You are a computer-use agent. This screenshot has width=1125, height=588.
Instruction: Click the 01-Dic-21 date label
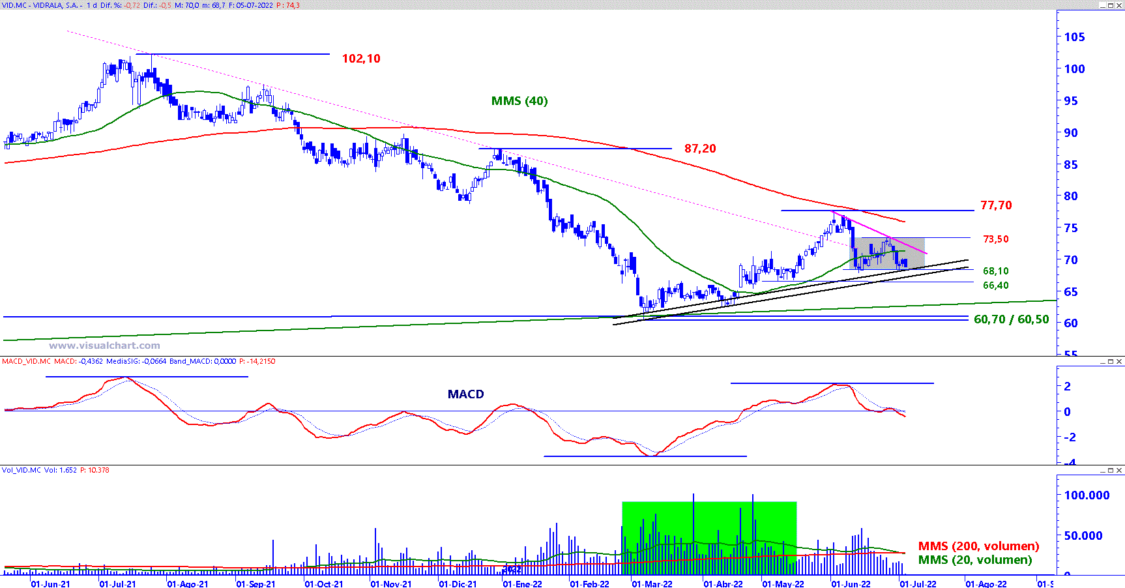pyautogui.click(x=458, y=584)
